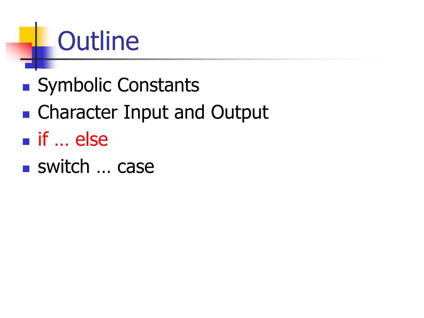
Task: Click the word 'switch' in last bullet
Action: pyautogui.click(x=63, y=166)
